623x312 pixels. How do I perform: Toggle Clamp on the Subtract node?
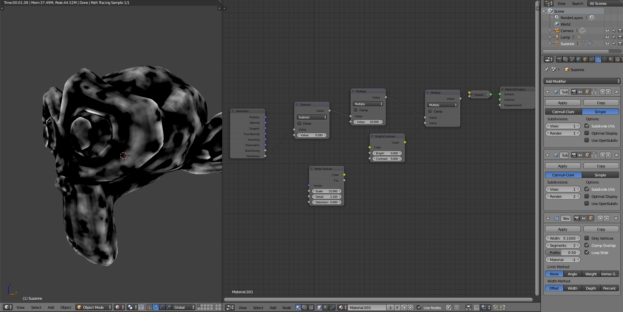299,124
